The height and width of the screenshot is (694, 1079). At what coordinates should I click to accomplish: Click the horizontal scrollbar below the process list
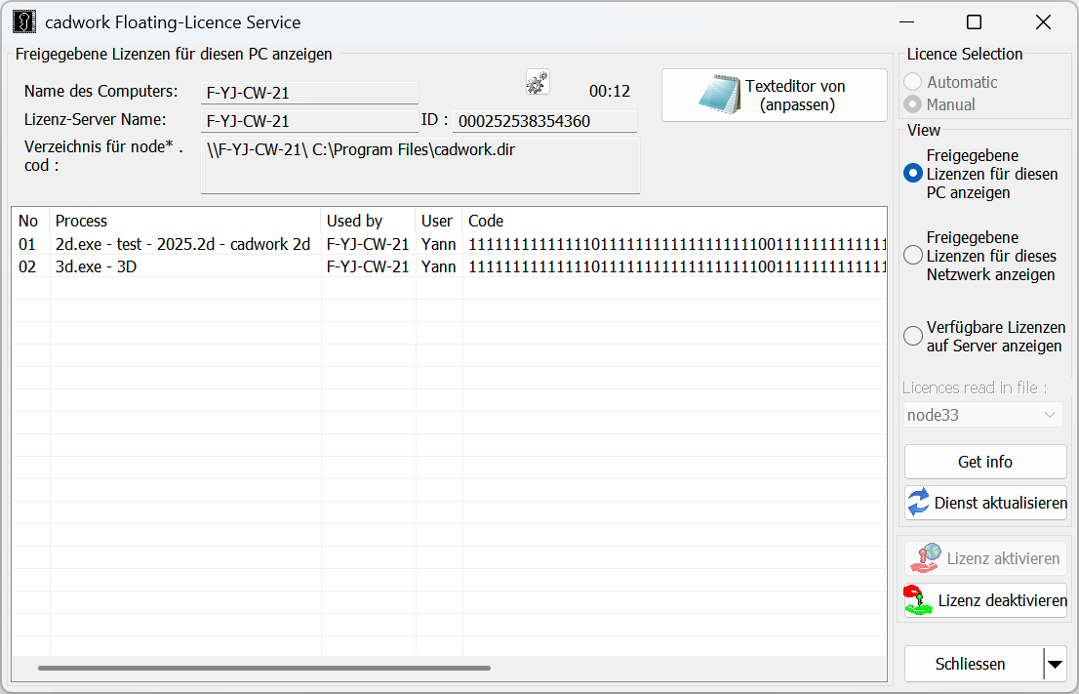tap(263, 669)
